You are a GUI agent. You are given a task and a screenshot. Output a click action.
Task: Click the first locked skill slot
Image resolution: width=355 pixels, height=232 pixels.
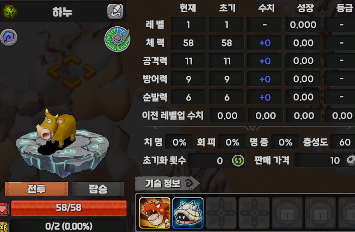click(x=287, y=213)
